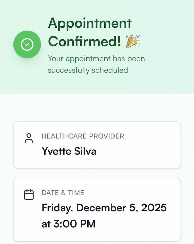Click the "3:00" appointment time
The width and height of the screenshot is (194, 244).
pyautogui.click(x=65, y=224)
